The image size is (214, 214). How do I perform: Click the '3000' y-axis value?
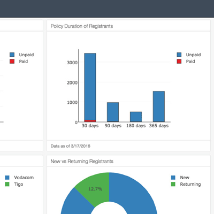72,63
